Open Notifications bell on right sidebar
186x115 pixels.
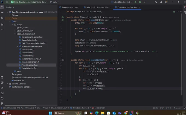[185, 7]
